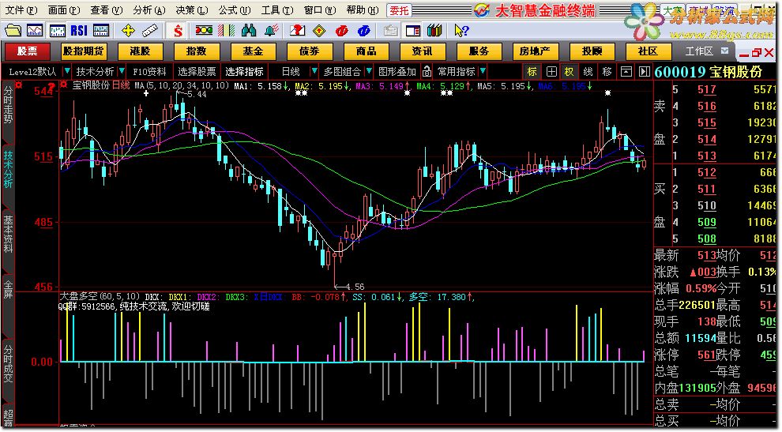
Task: Click the 大盘多空(60,5,10) indicator label
Action: pos(100,297)
